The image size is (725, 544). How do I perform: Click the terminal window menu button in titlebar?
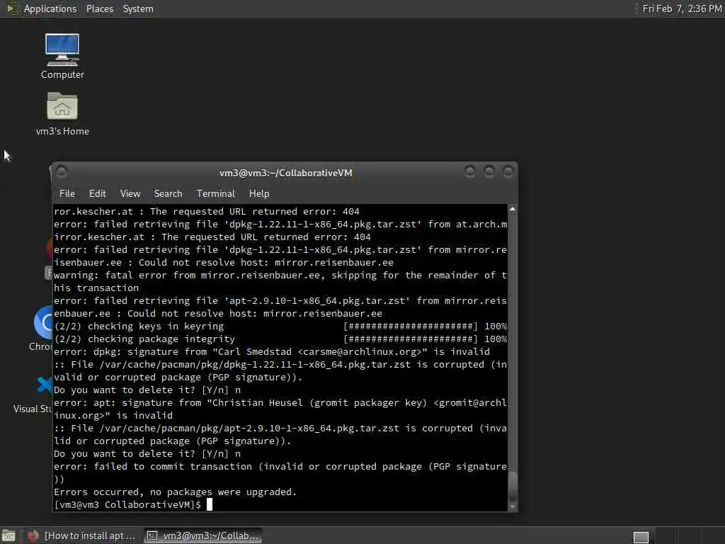(62, 172)
